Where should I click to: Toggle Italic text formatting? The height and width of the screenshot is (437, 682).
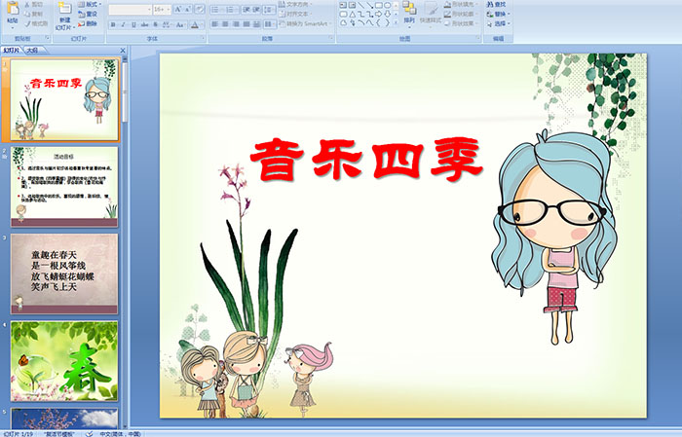pyautogui.click(x=123, y=24)
